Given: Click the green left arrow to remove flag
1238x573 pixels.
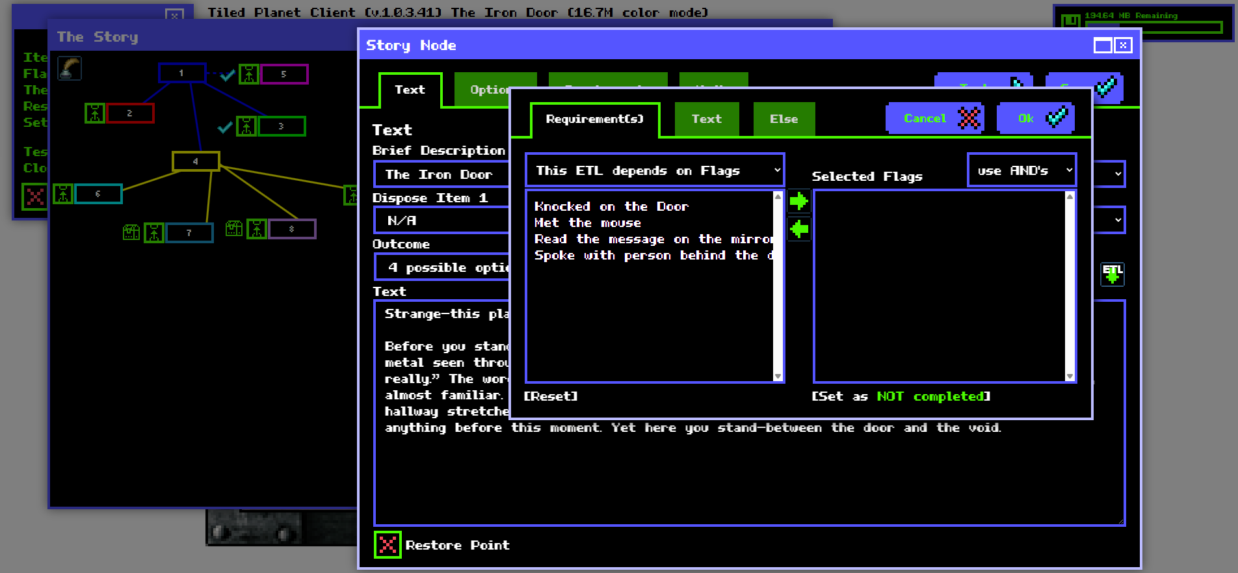Looking at the screenshot, I should point(798,229).
